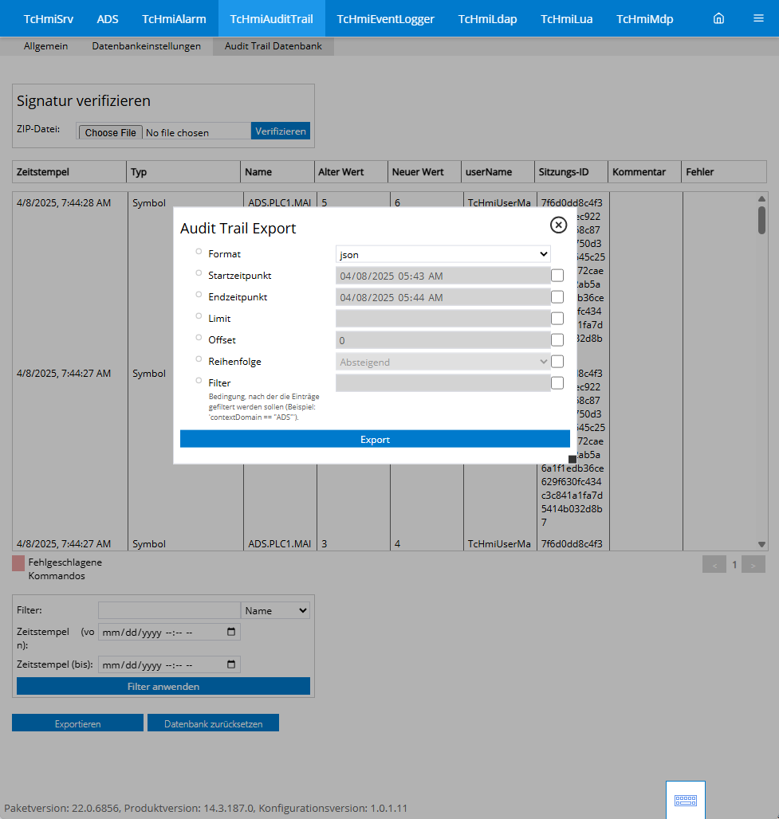Click the Startzeitpunkt info circle icon
The height and width of the screenshot is (819, 779).
(x=199, y=273)
